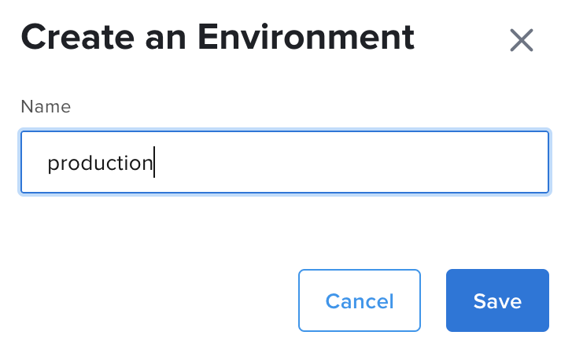
Task: Click the 'production' text in the field
Action: 99,164
